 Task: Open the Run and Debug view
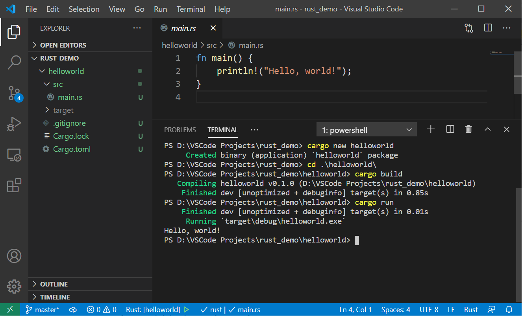click(x=14, y=124)
